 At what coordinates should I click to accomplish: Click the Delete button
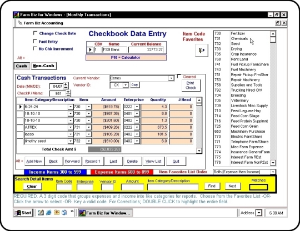[132, 162]
